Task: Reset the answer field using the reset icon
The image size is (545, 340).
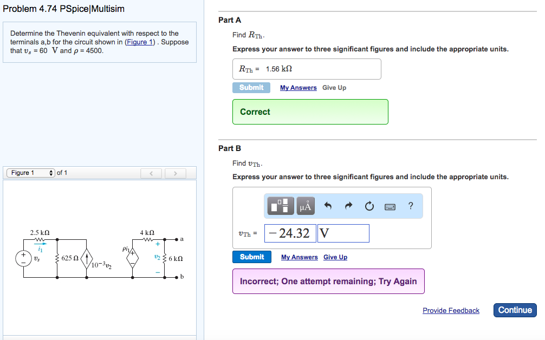Action: [368, 206]
